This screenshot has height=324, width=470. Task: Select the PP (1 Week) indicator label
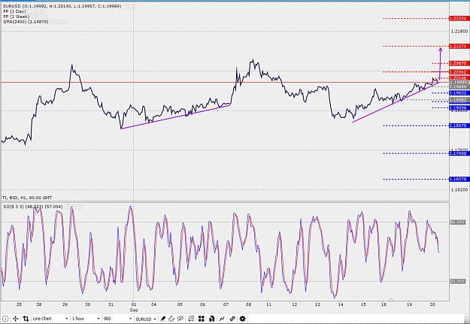(17, 17)
